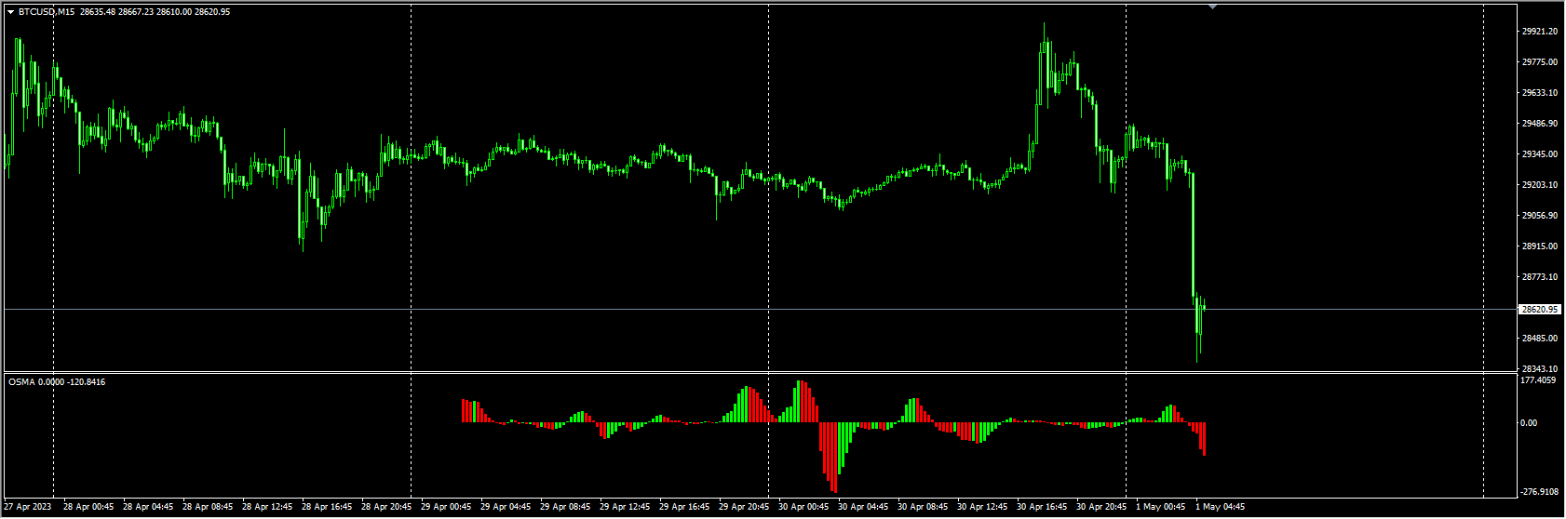
Task: Click the 30 Apr 16:45 time label
Action: pyautogui.click(x=1042, y=508)
